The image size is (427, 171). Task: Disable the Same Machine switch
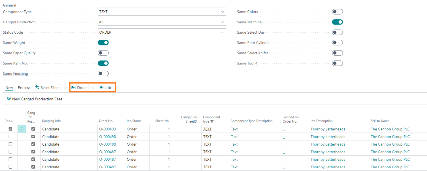click(337, 22)
